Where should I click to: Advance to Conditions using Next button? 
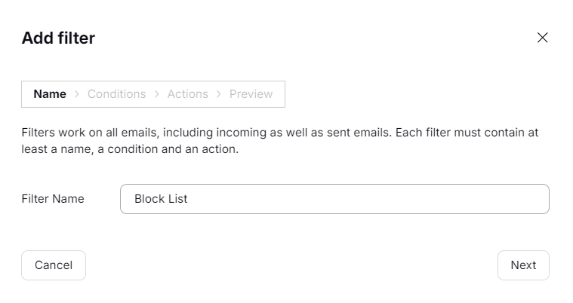click(522, 265)
